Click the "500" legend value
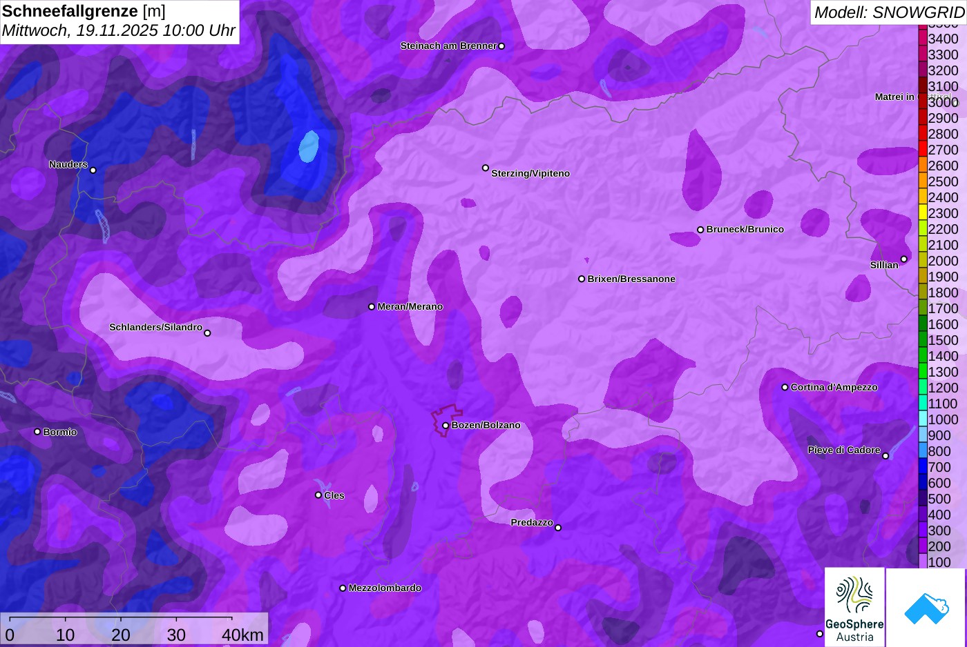Image resolution: width=967 pixels, height=647 pixels. point(939,499)
